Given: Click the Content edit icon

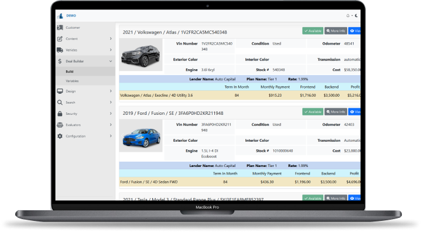Looking at the screenshot, I should click(60, 39).
